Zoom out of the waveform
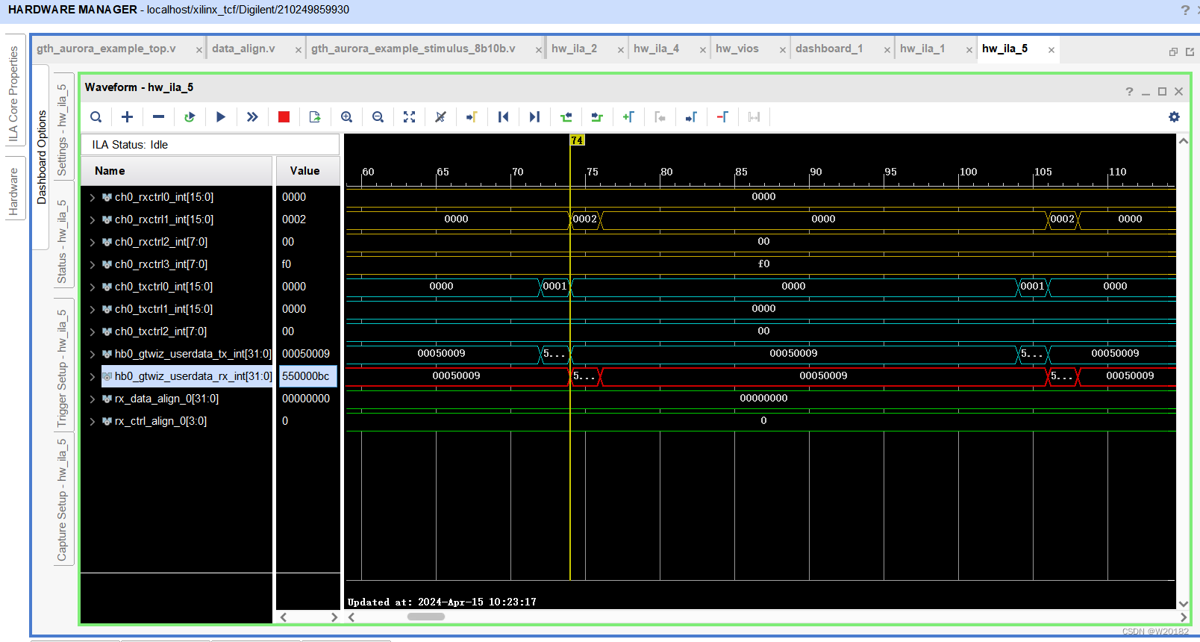 tap(378, 117)
